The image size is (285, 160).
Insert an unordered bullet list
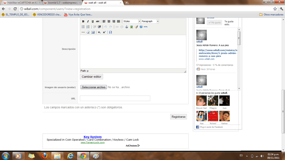pyautogui.click(x=83, y=27)
